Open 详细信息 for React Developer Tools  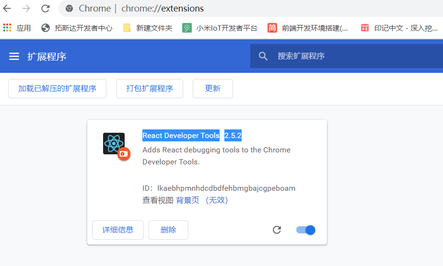coord(118,230)
